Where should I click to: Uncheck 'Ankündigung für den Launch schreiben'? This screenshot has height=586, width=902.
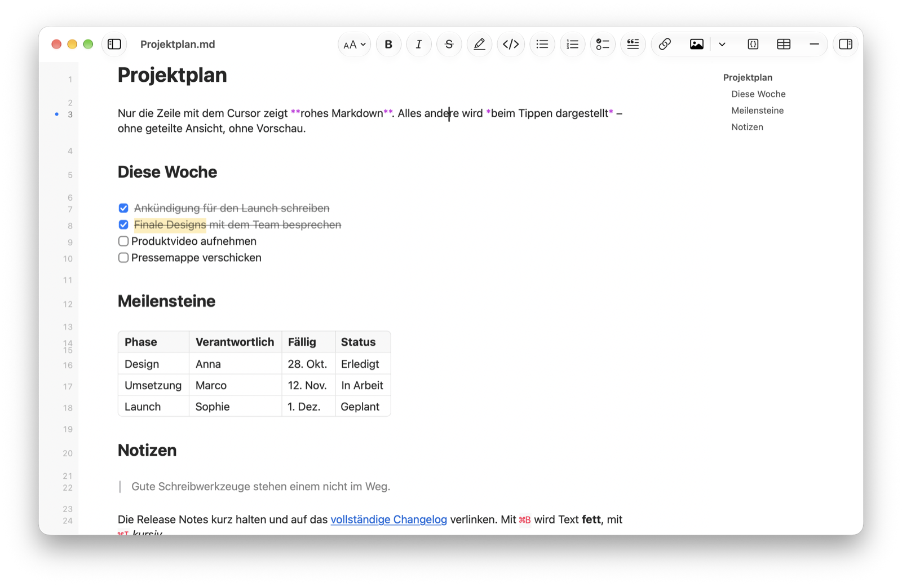tap(123, 208)
